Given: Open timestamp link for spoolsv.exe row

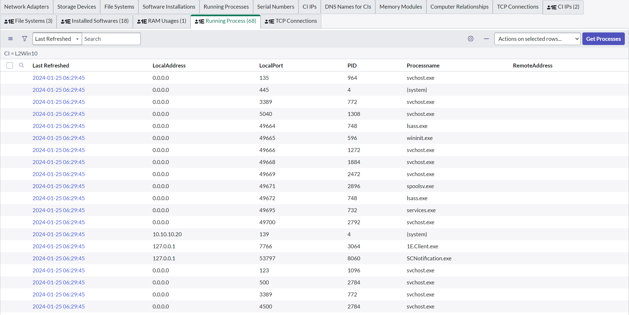Looking at the screenshot, I should (58, 186).
